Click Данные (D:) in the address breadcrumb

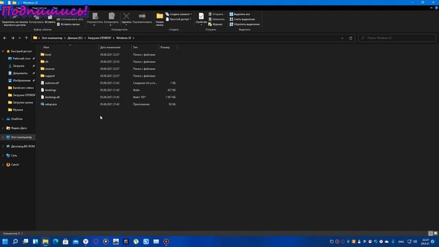pos(75,38)
